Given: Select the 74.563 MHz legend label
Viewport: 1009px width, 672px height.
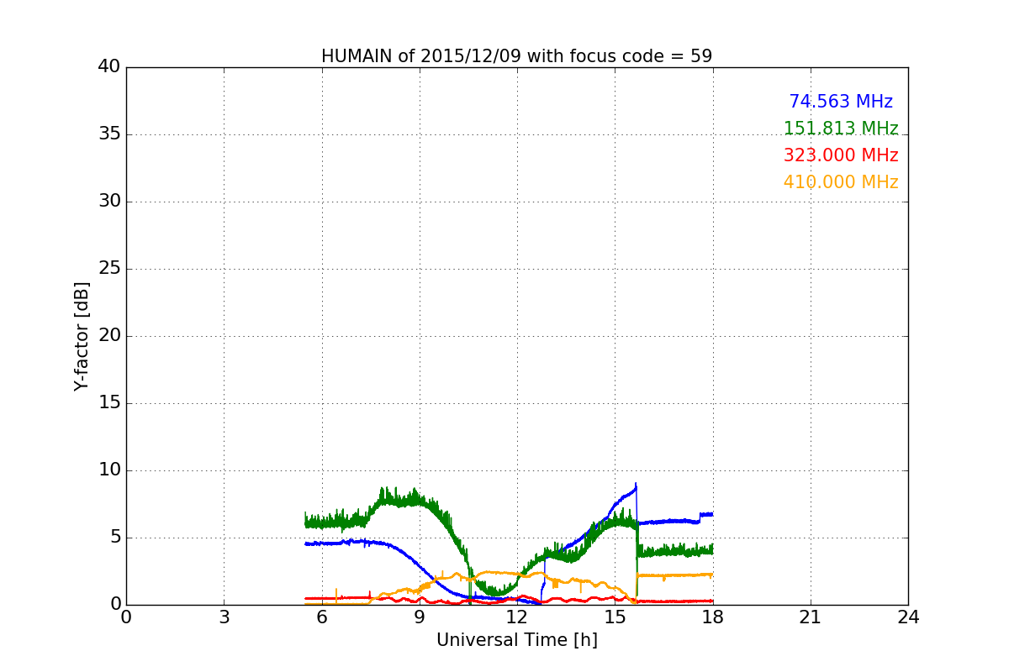Looking at the screenshot, I should tap(841, 102).
